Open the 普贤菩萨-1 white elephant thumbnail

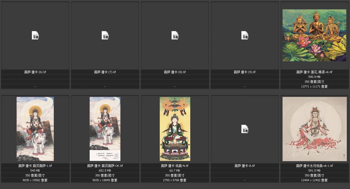[x=35, y=129]
